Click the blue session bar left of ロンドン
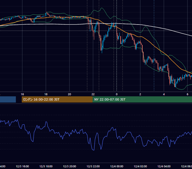Image resolution: width=192 pixels, height=169 pixels. point(8,99)
